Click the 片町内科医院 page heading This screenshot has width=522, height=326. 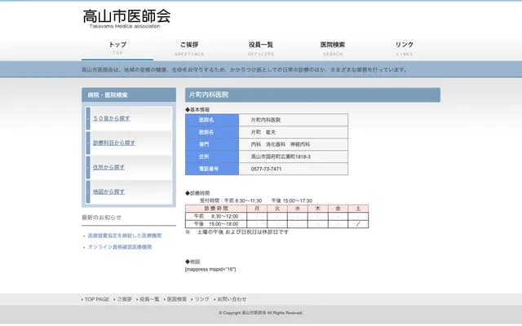[x=209, y=95]
